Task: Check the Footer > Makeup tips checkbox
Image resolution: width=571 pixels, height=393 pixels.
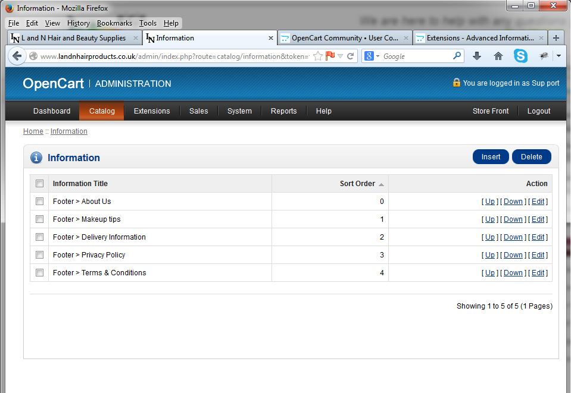Action: point(40,219)
